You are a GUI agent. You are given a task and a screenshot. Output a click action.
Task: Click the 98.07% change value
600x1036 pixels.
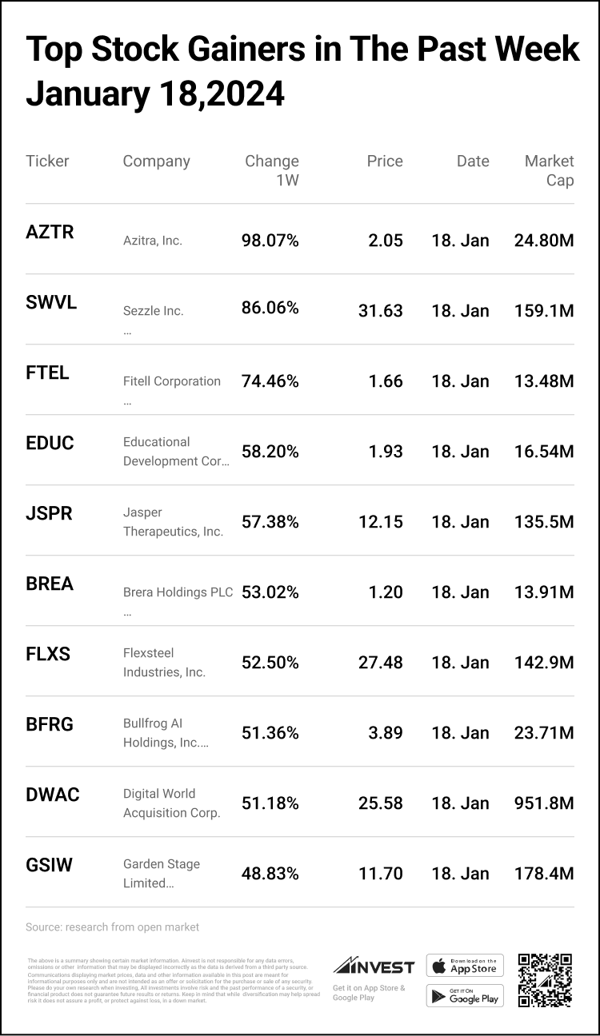coord(270,240)
